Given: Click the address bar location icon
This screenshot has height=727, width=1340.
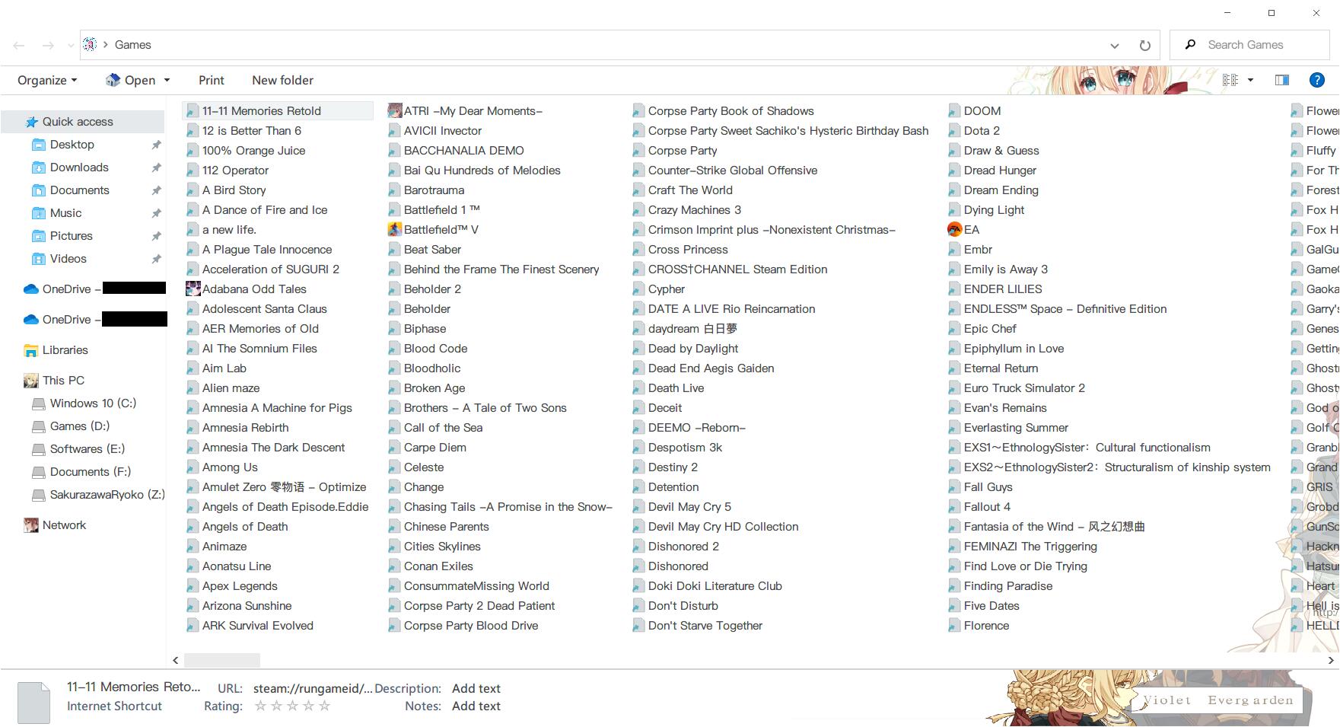Looking at the screenshot, I should 90,45.
